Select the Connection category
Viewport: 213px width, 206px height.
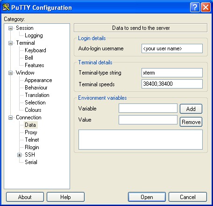[x=28, y=117]
